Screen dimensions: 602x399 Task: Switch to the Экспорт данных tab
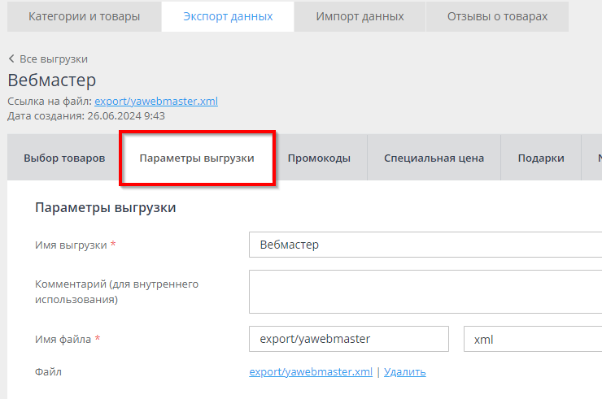click(228, 16)
